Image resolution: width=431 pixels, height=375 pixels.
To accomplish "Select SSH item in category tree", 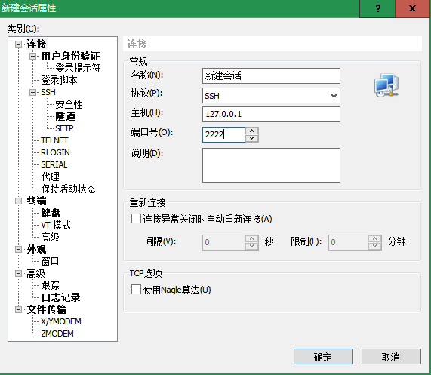I will 48,92.
